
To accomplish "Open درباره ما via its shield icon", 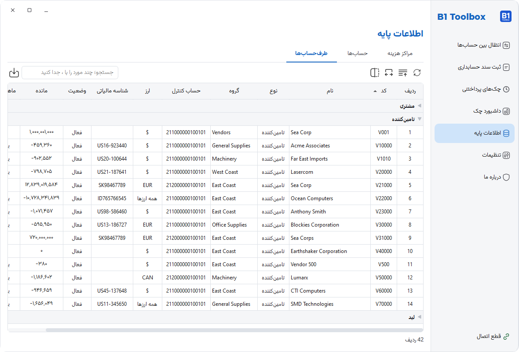I will 506,177.
